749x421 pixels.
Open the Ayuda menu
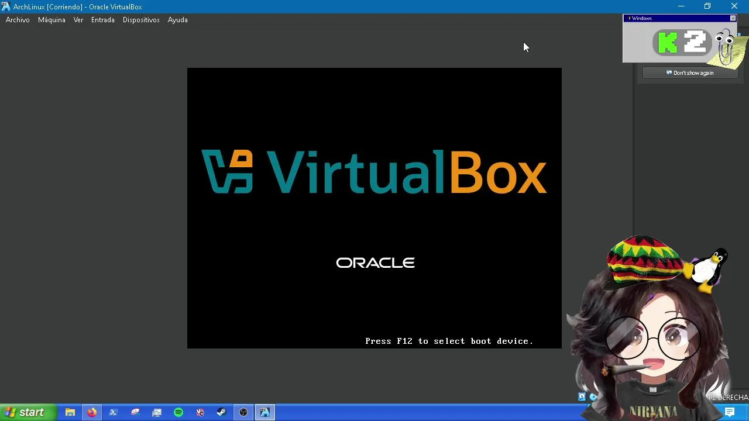[177, 20]
